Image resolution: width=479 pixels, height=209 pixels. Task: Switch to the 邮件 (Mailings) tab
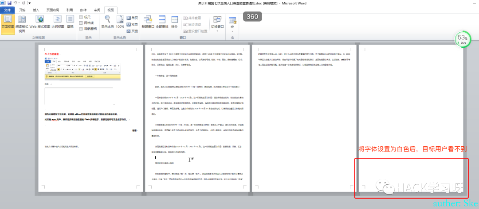click(83, 10)
